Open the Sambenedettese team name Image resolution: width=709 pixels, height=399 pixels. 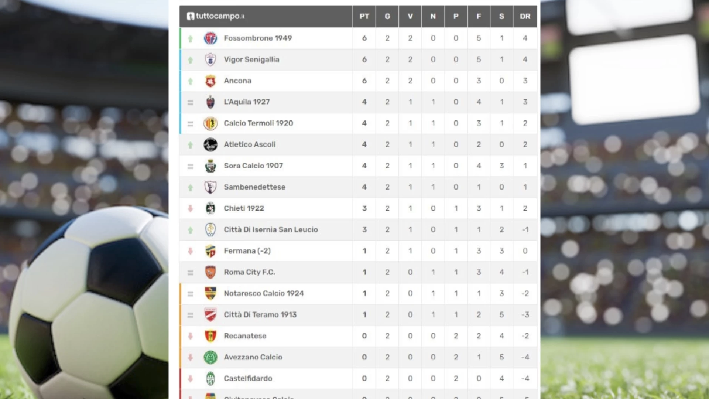254,187
